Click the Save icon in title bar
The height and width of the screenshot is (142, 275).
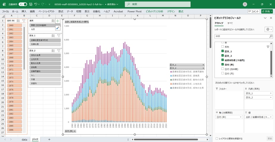(x=30, y=4)
